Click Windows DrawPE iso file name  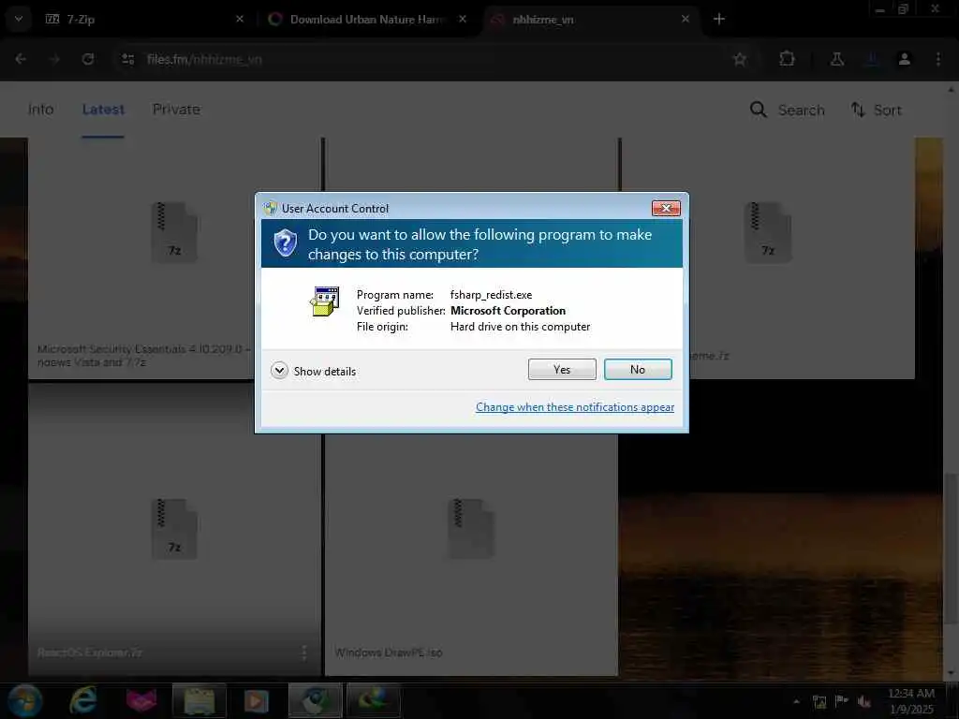click(x=389, y=653)
